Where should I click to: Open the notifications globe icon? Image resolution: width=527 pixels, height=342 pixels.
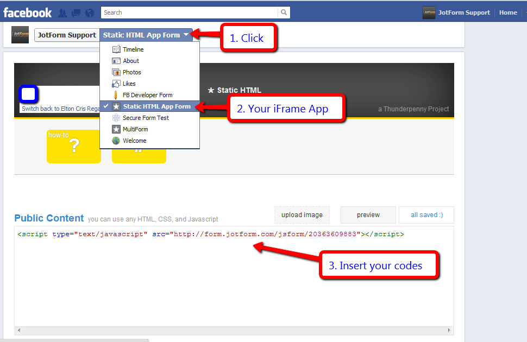pyautogui.click(x=90, y=12)
